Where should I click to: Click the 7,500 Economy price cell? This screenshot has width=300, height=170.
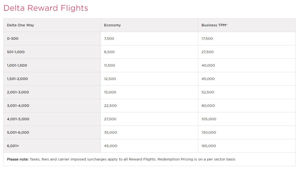tap(109, 39)
